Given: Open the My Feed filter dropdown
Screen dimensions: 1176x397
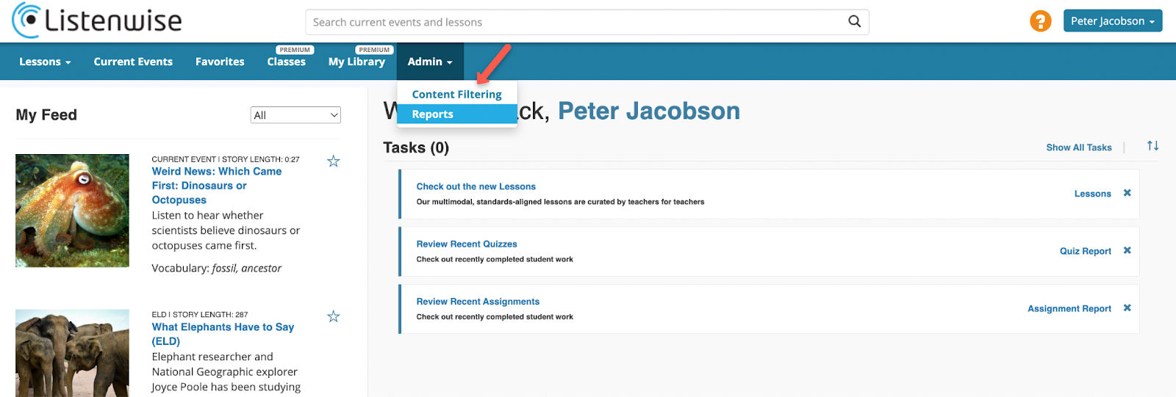Looking at the screenshot, I should 295,115.
